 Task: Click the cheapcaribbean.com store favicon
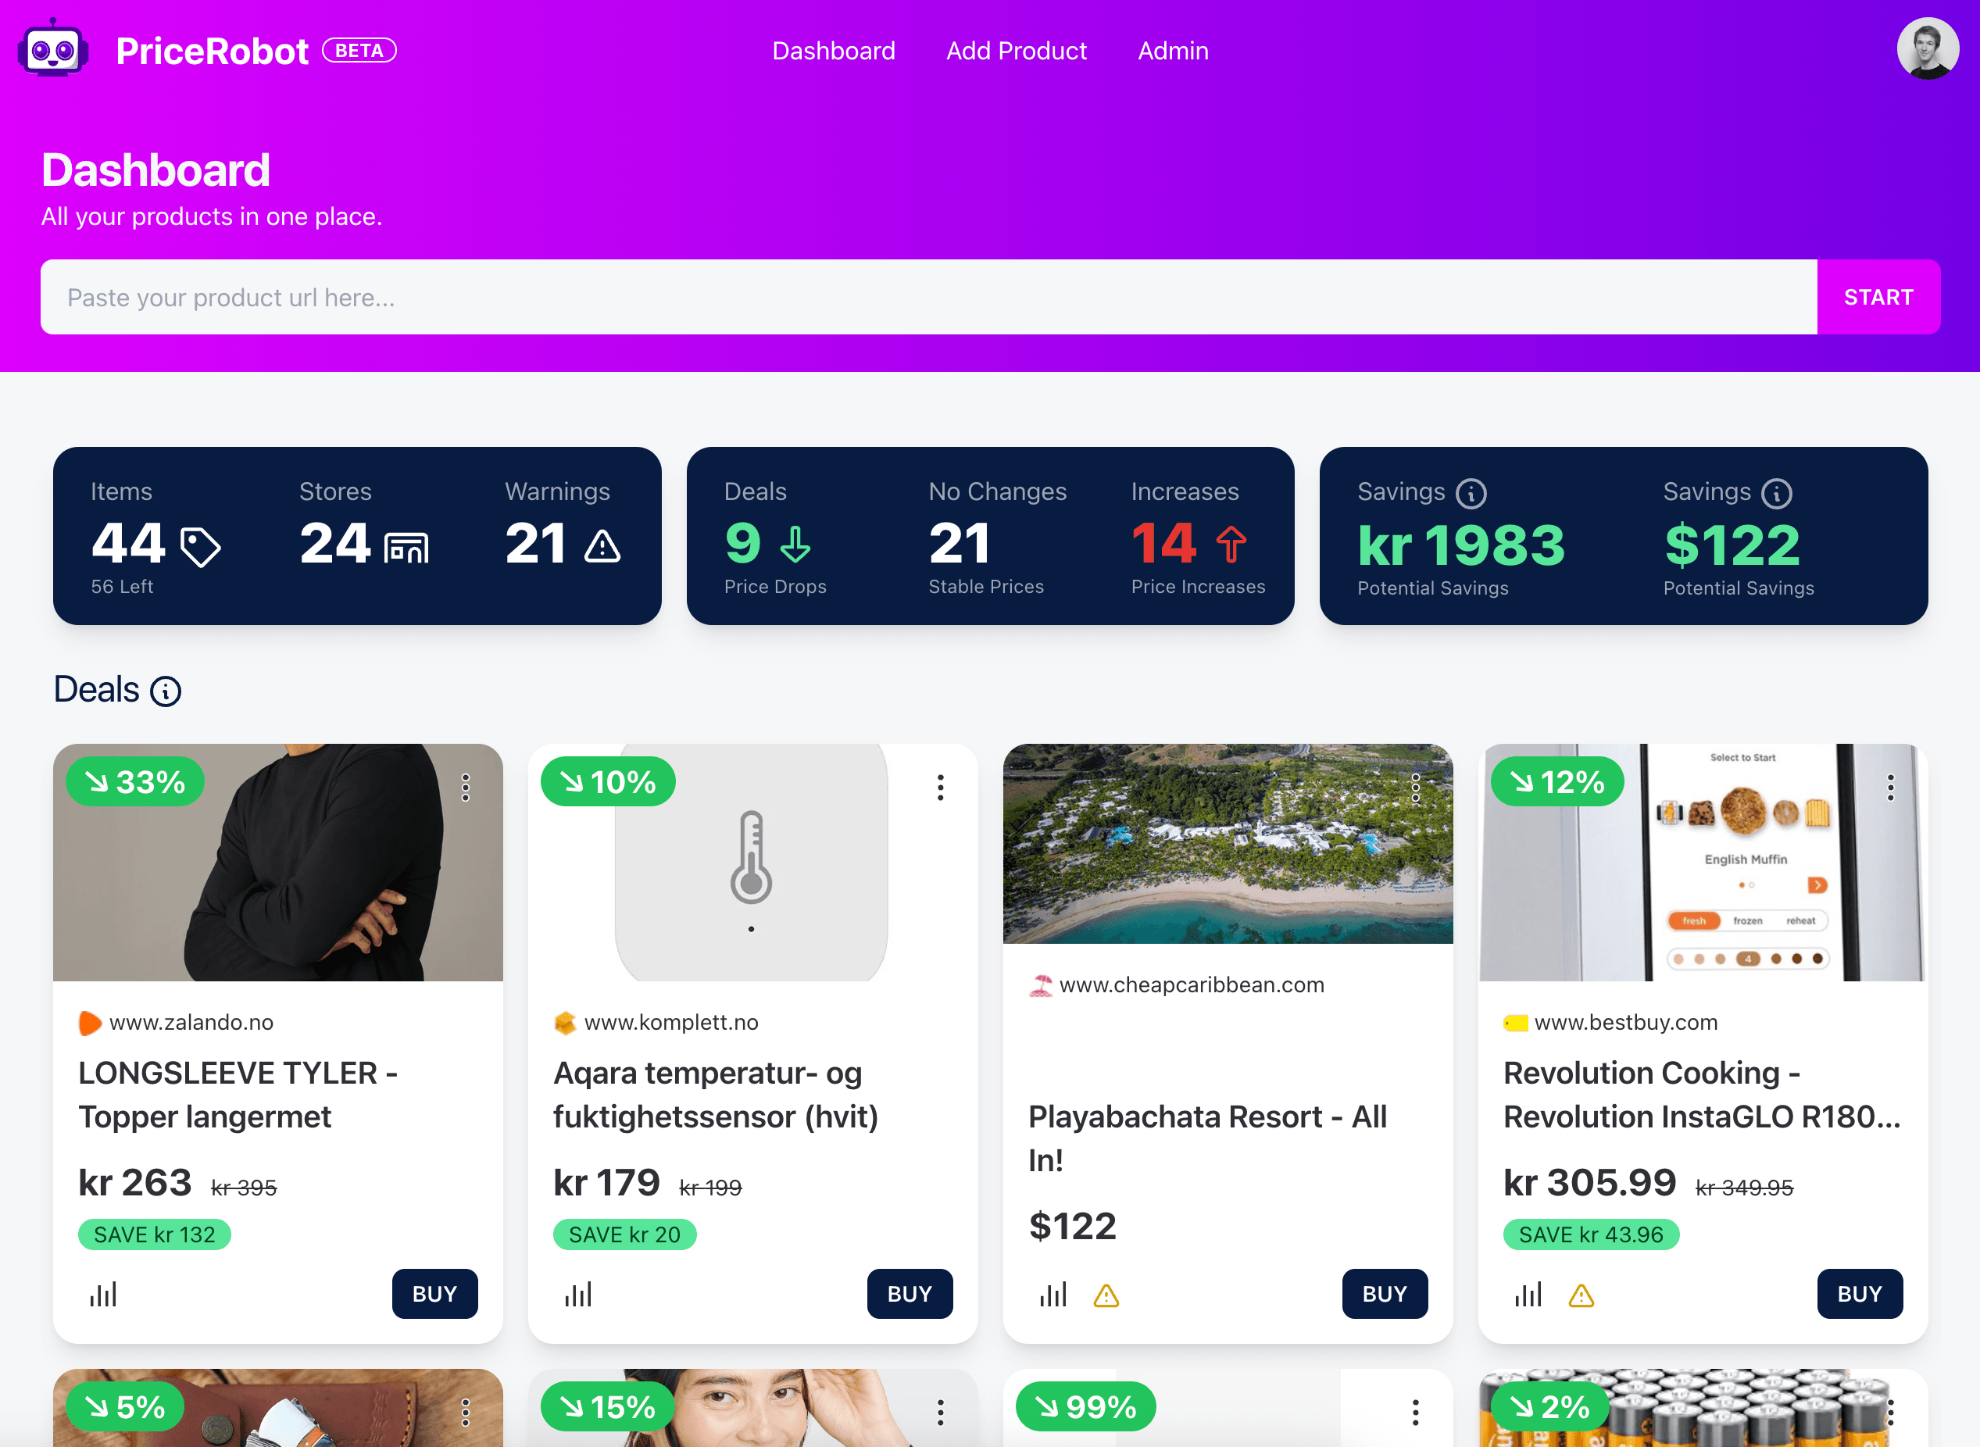point(1040,985)
